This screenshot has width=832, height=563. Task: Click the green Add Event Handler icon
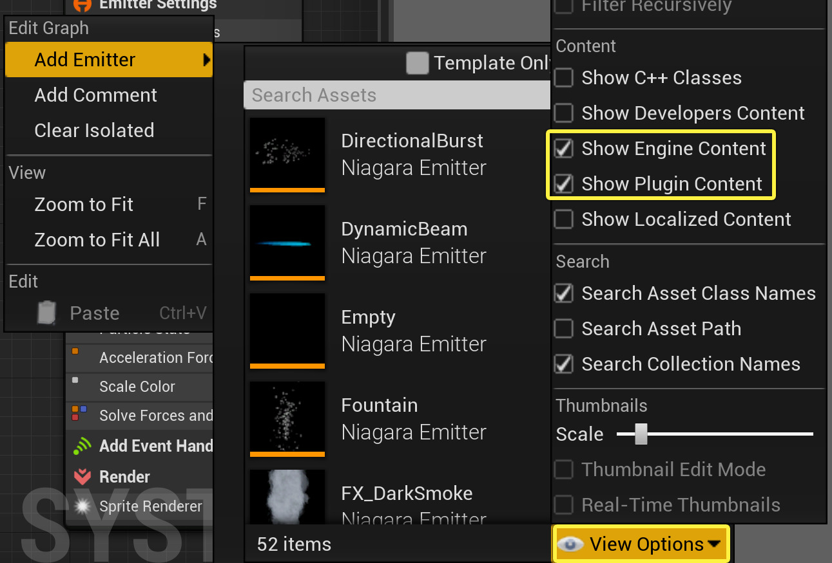[82, 446]
